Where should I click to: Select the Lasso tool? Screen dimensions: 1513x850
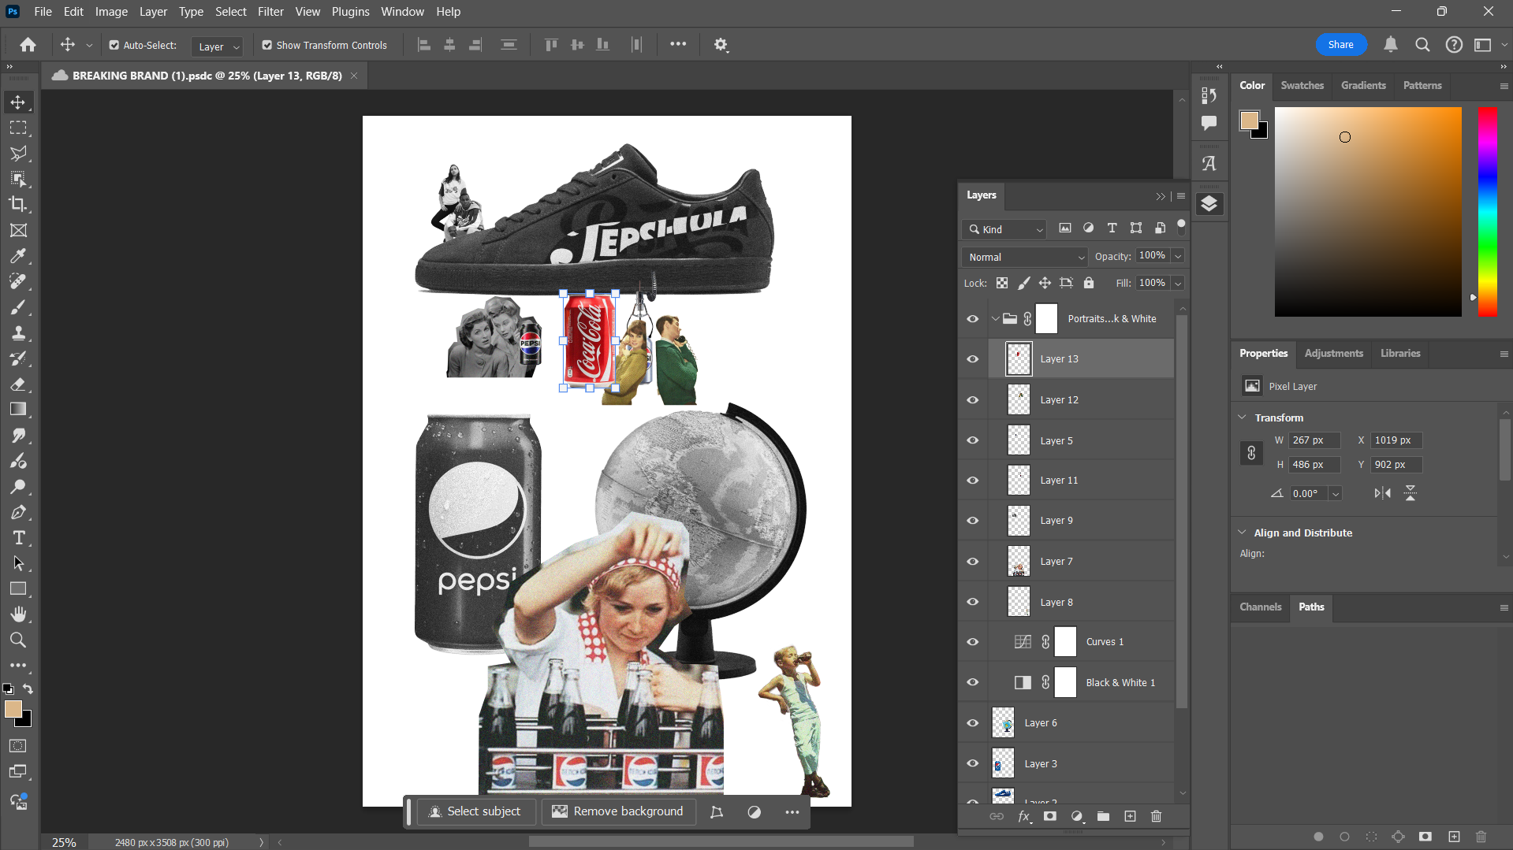coord(18,153)
